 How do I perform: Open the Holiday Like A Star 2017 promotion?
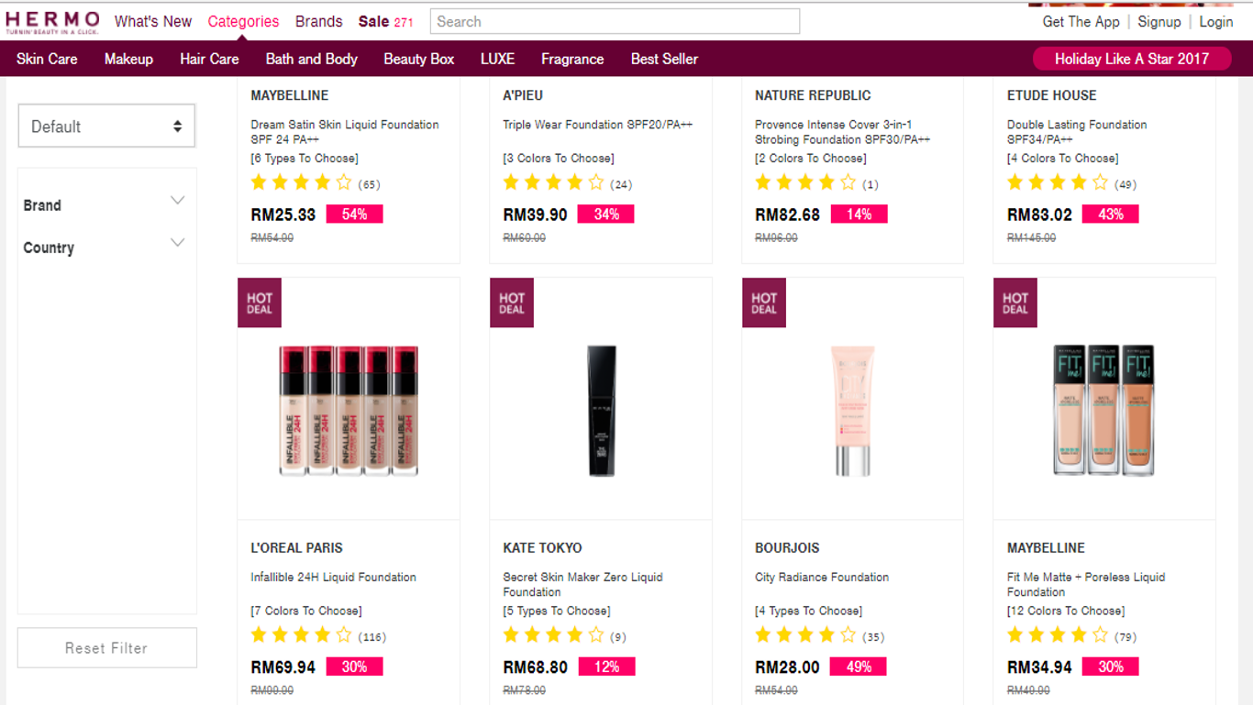click(1131, 57)
